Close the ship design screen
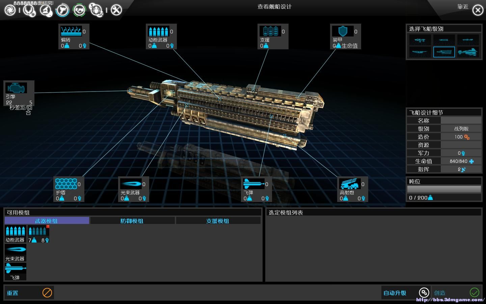Viewport: 486px width, 304px height. tap(478, 10)
